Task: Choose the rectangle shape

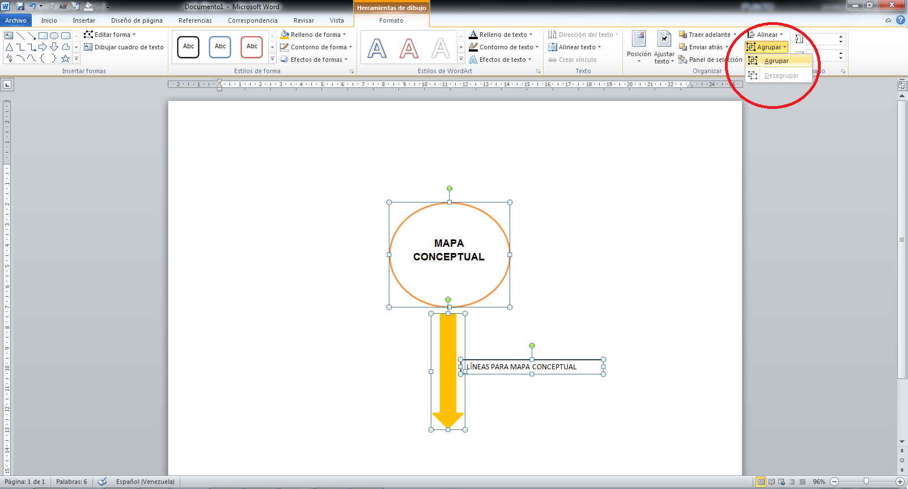Action: pyautogui.click(x=43, y=35)
